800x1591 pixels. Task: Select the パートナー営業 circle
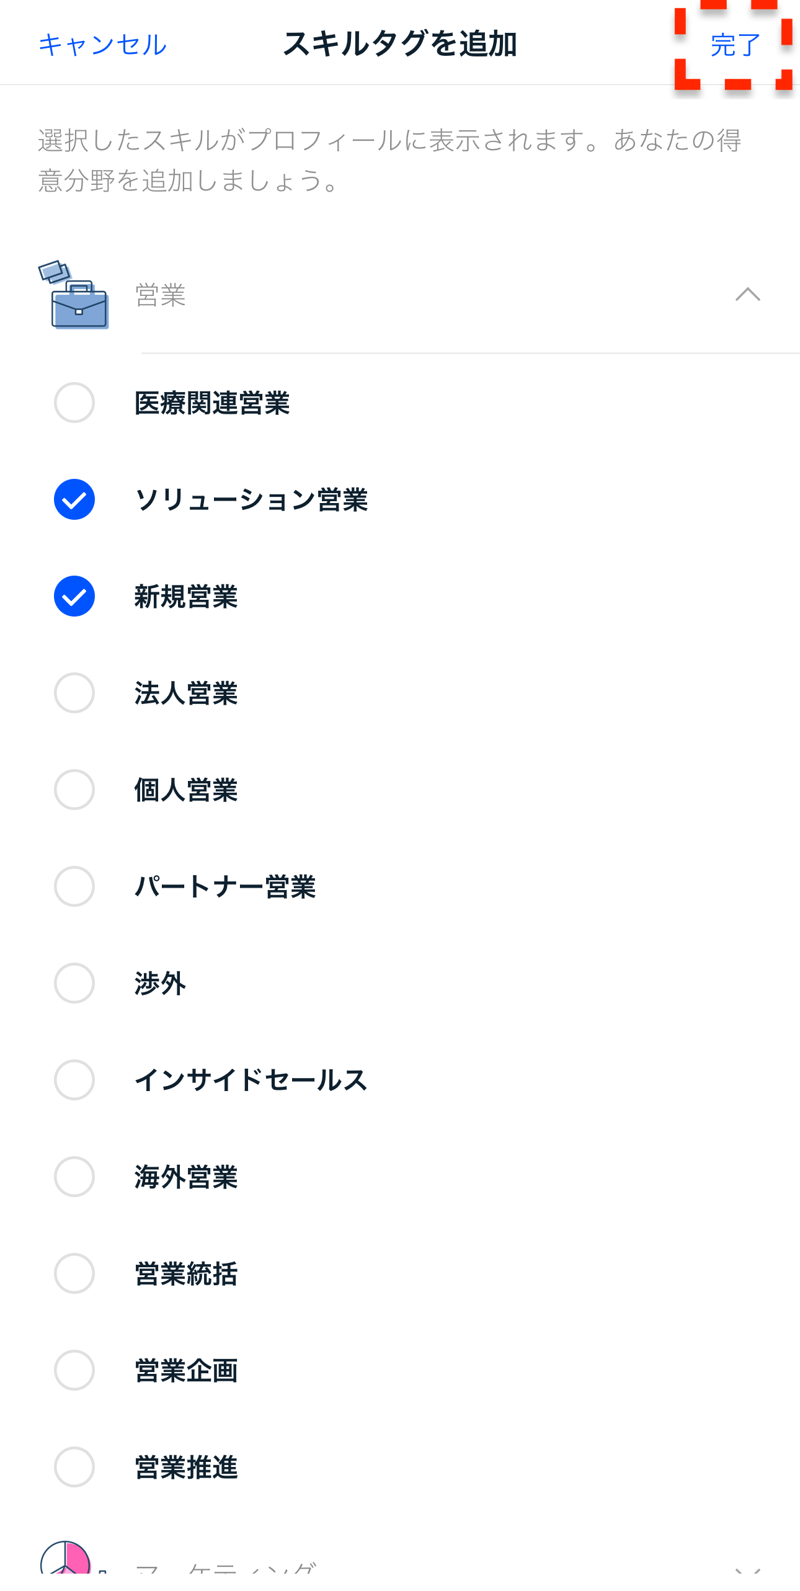tap(74, 886)
